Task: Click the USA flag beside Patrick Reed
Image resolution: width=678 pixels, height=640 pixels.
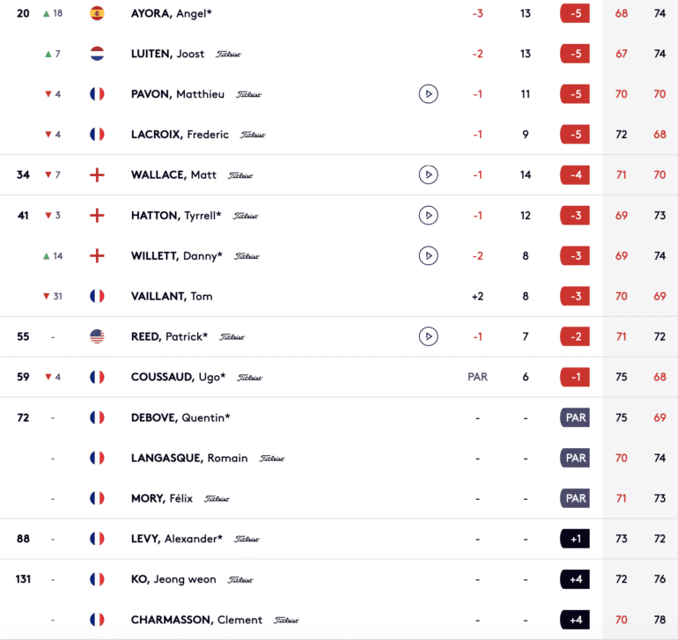Action: click(97, 336)
